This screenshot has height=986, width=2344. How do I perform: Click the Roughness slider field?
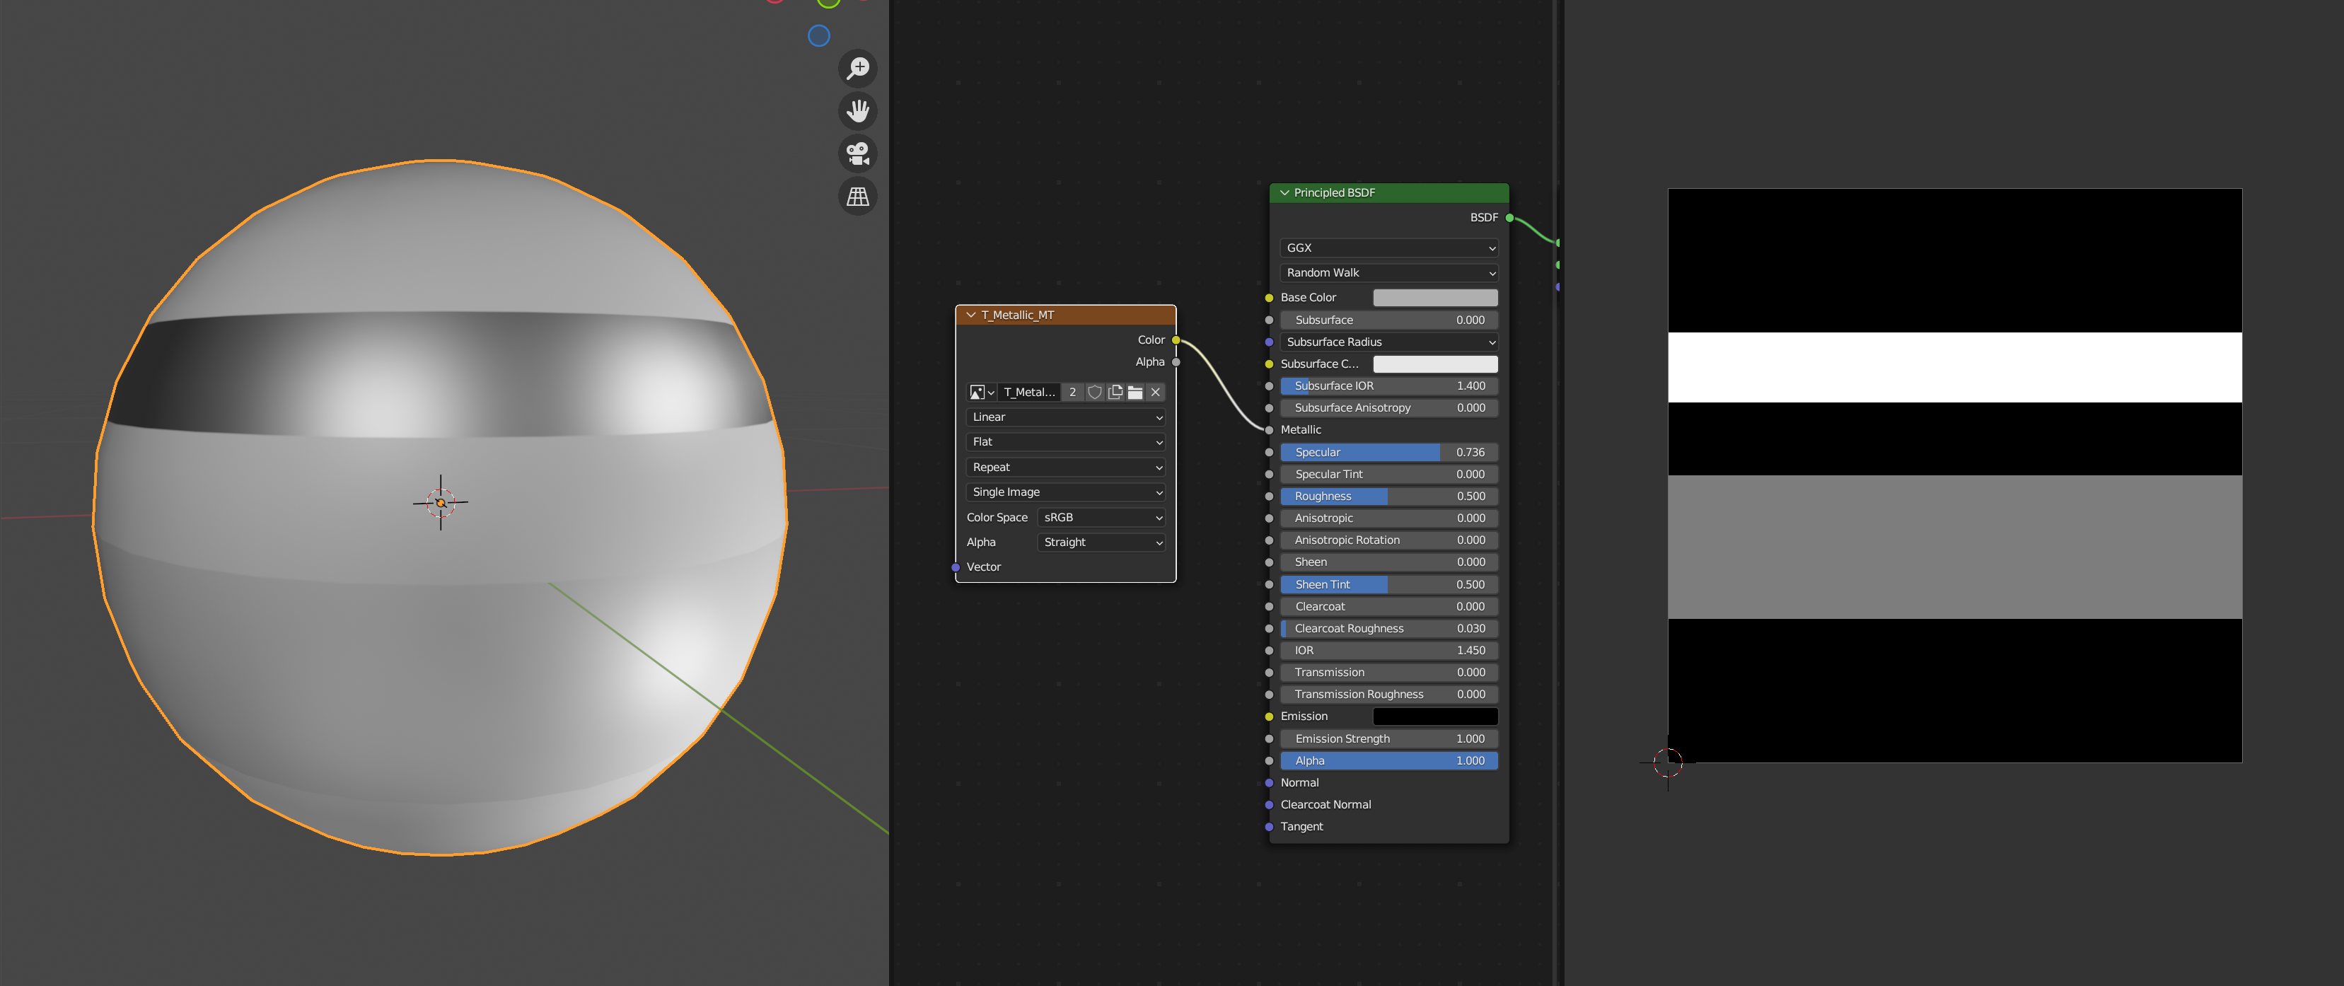[1388, 496]
